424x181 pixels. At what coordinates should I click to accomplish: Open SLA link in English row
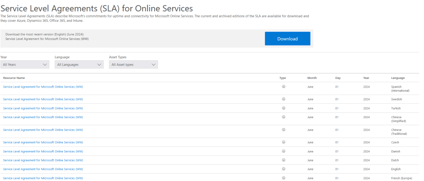pos(43,169)
